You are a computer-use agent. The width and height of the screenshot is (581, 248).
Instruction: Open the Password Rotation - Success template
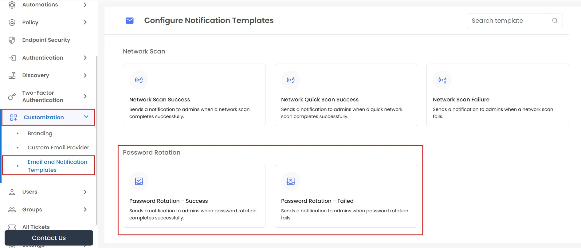tap(194, 196)
